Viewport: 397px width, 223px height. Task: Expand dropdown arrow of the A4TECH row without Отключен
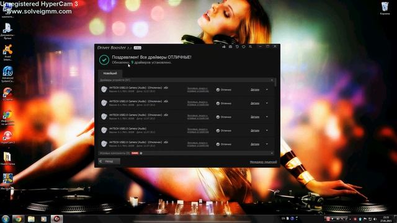pos(267,131)
